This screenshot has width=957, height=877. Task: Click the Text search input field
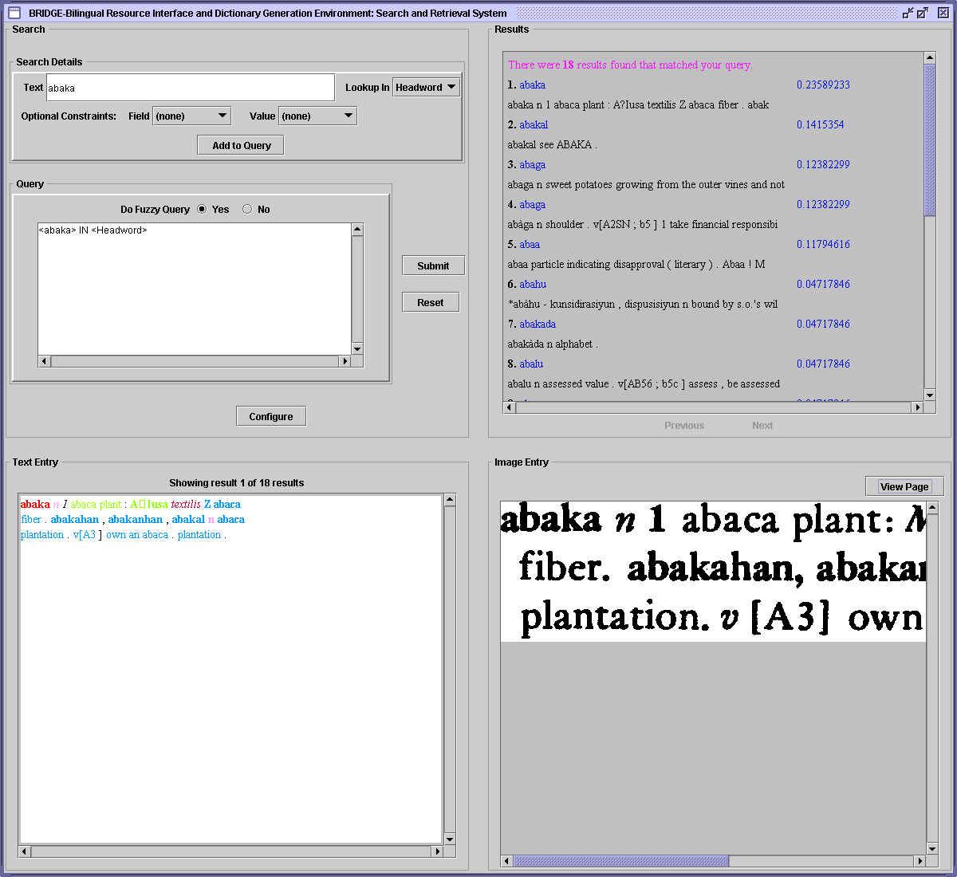190,88
